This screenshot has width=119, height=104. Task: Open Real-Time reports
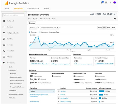coord(10,39)
